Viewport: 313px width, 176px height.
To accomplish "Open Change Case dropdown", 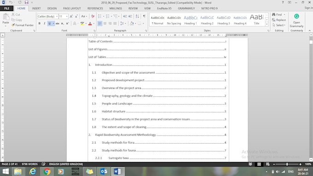I will (84, 16).
